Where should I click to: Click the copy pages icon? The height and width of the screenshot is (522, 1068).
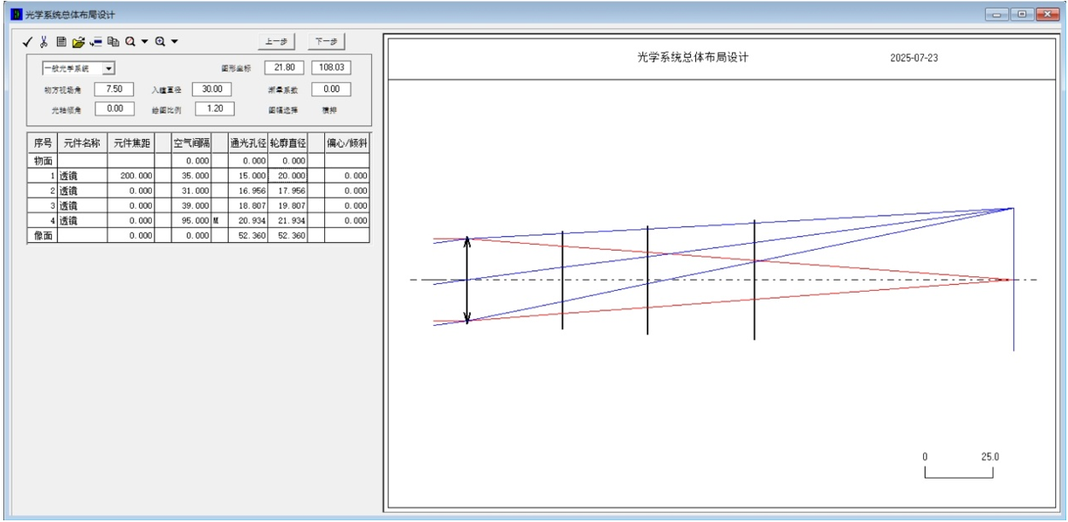coord(112,41)
